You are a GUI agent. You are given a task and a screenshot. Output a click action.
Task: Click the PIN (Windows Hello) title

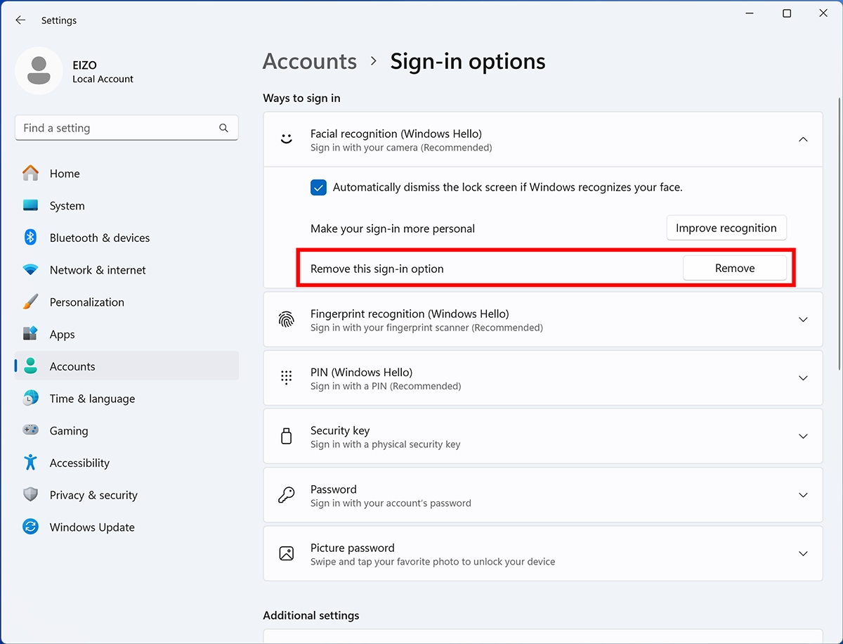(361, 372)
